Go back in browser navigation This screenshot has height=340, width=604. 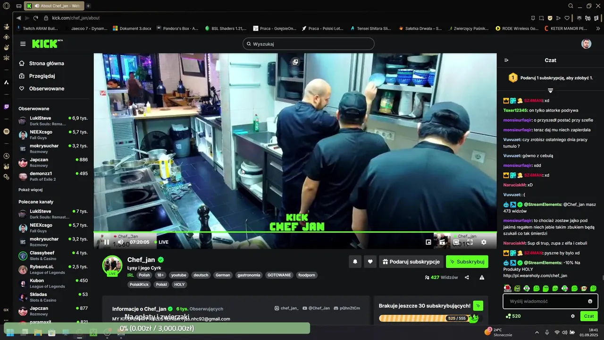(x=18, y=18)
